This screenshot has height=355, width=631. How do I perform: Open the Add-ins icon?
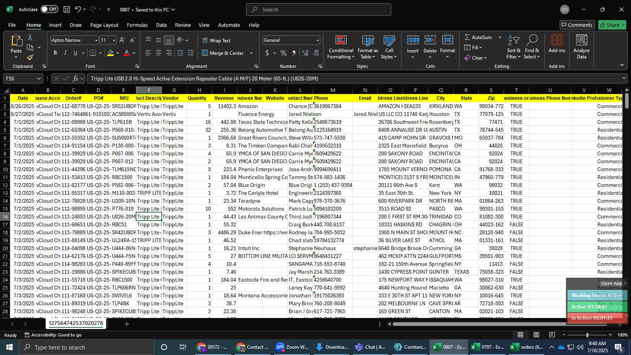click(556, 44)
